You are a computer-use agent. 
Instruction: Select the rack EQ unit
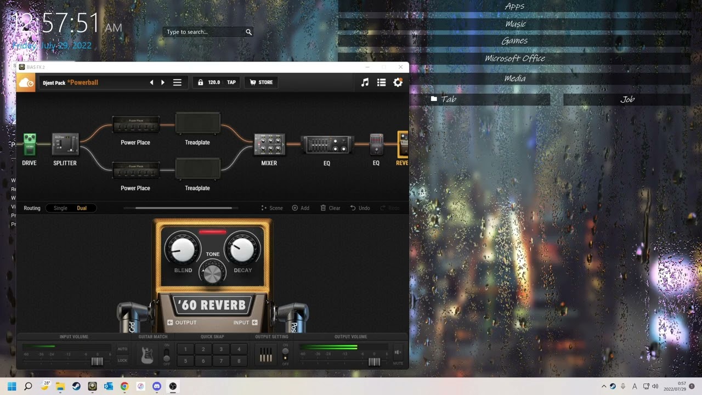pos(327,145)
